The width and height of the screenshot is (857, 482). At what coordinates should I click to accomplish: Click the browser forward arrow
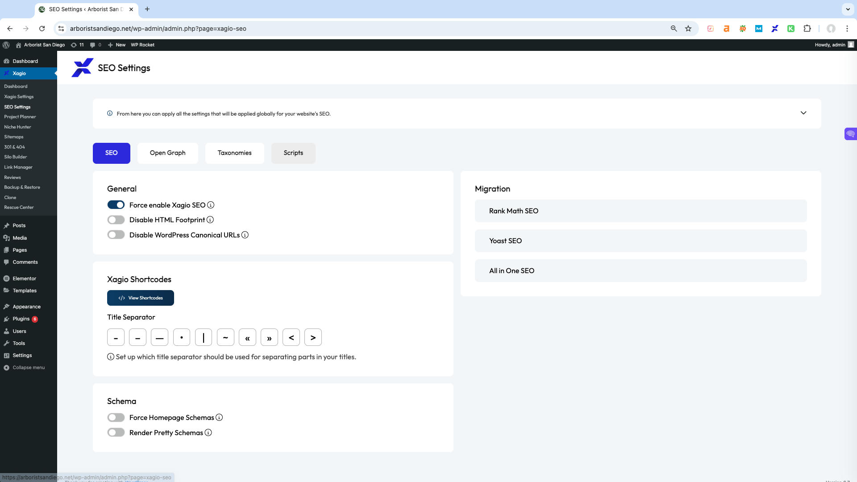[26, 29]
